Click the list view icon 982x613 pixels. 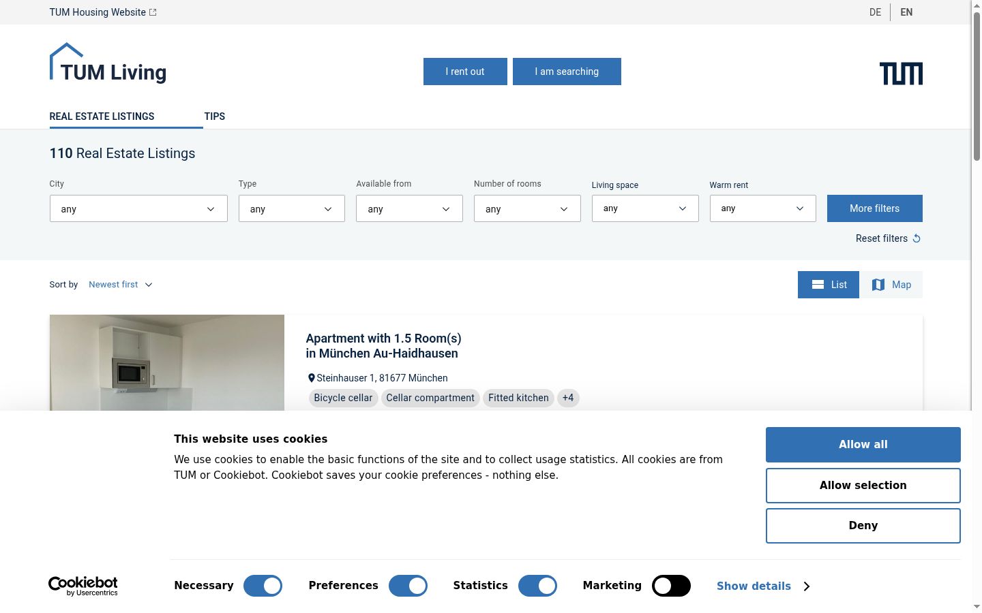tap(818, 285)
